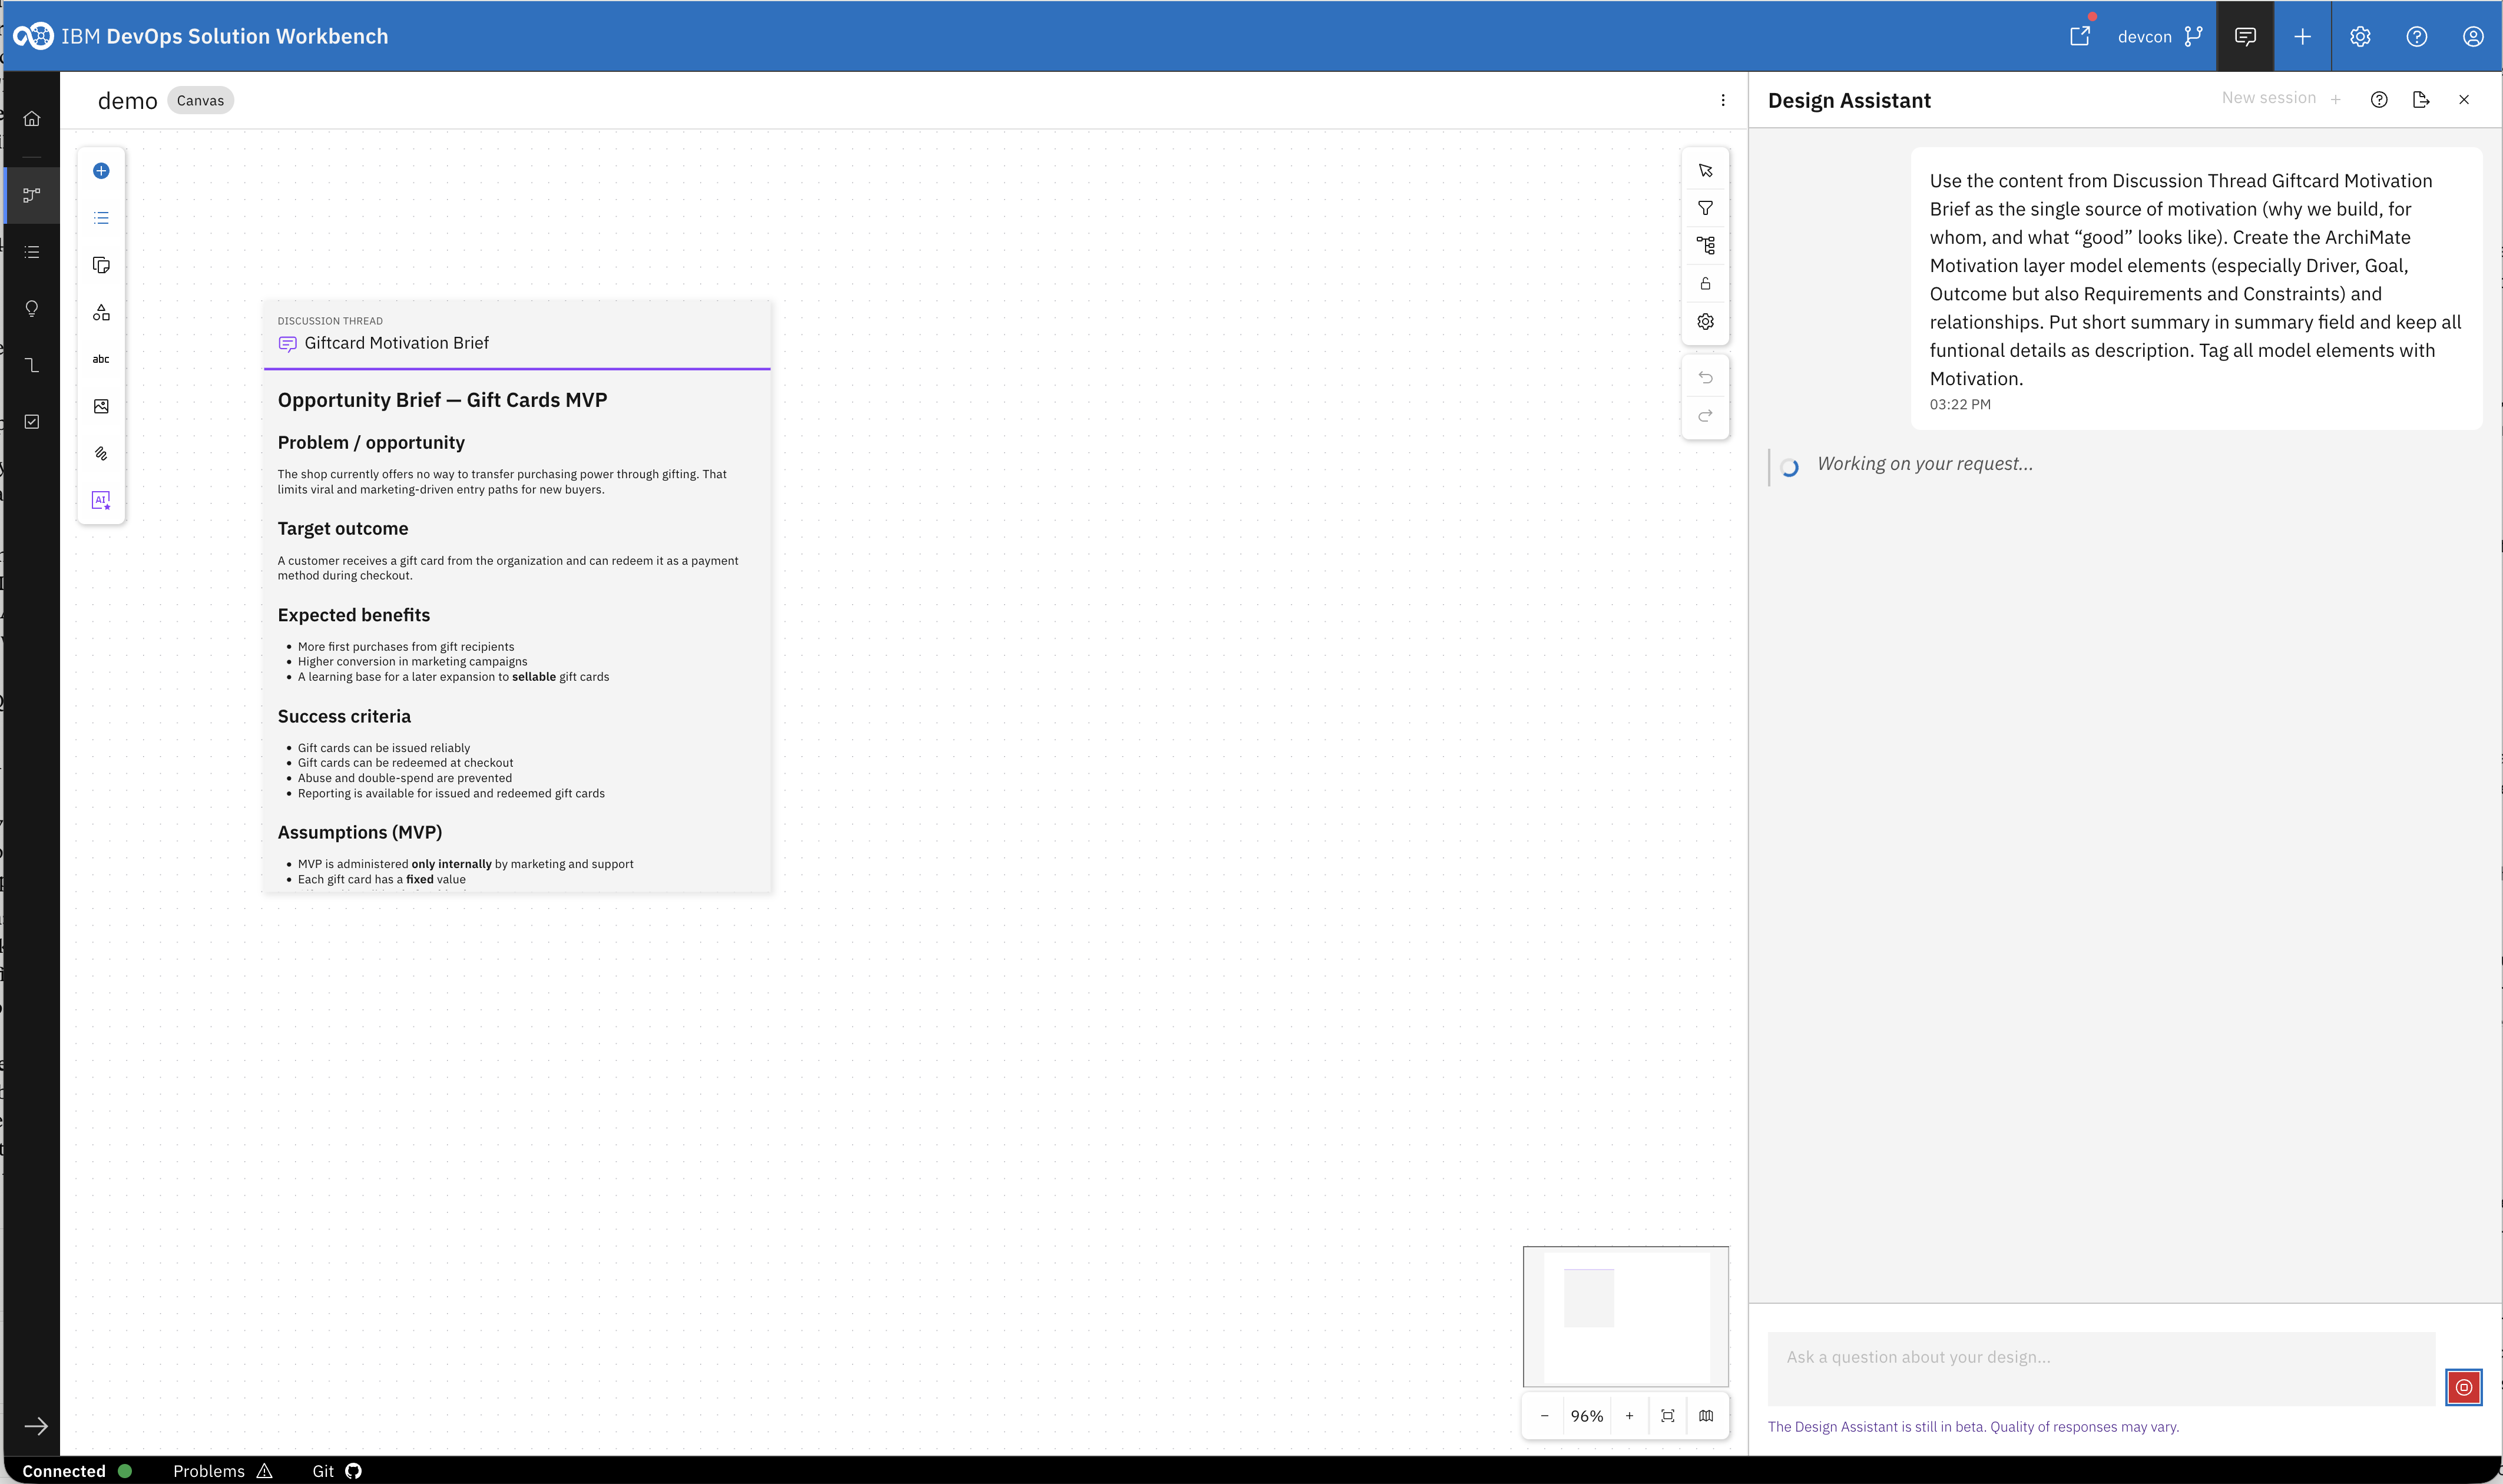
Task: Open the external link notification icon
Action: click(2080, 36)
